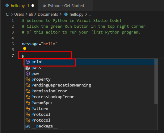Click the unsaved dot on hello.py tab
This screenshot has height=133, width=164.
pyautogui.click(x=33, y=6)
